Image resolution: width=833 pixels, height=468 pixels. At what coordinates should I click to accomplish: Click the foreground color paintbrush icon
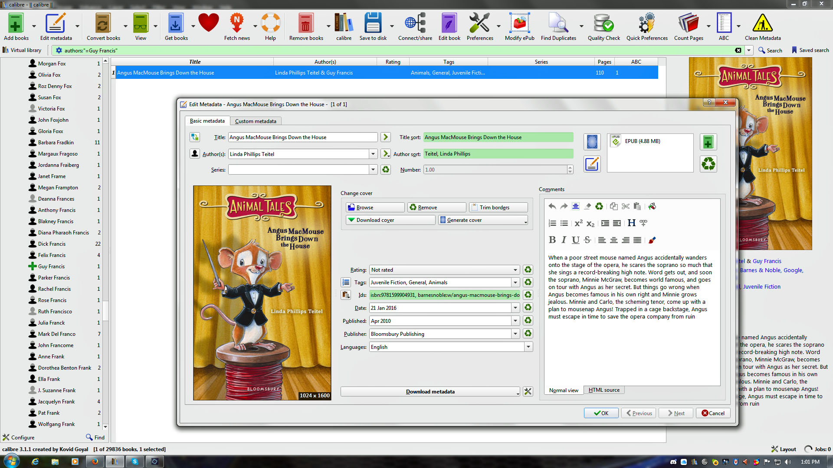click(652, 240)
